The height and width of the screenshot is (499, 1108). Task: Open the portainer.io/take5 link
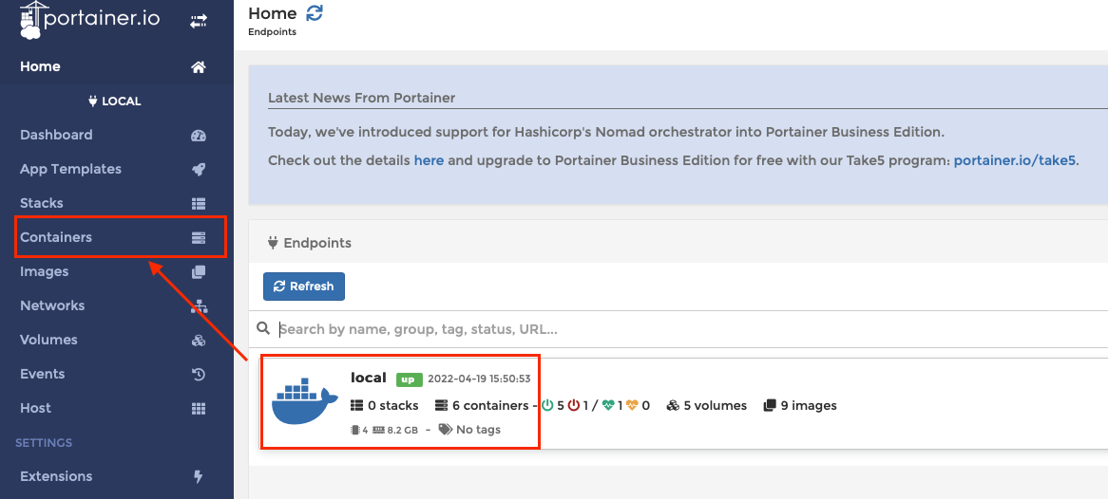pyautogui.click(x=1015, y=160)
